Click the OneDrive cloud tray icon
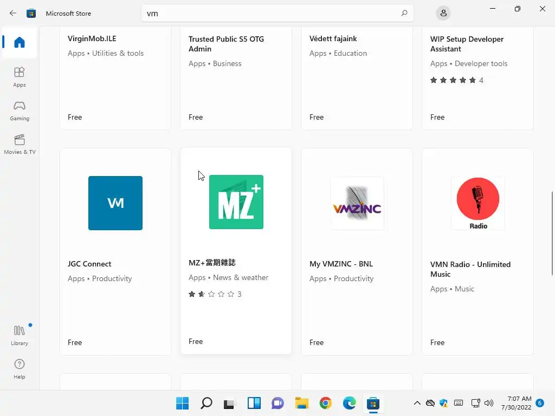The image size is (555, 416). pyautogui.click(x=430, y=403)
